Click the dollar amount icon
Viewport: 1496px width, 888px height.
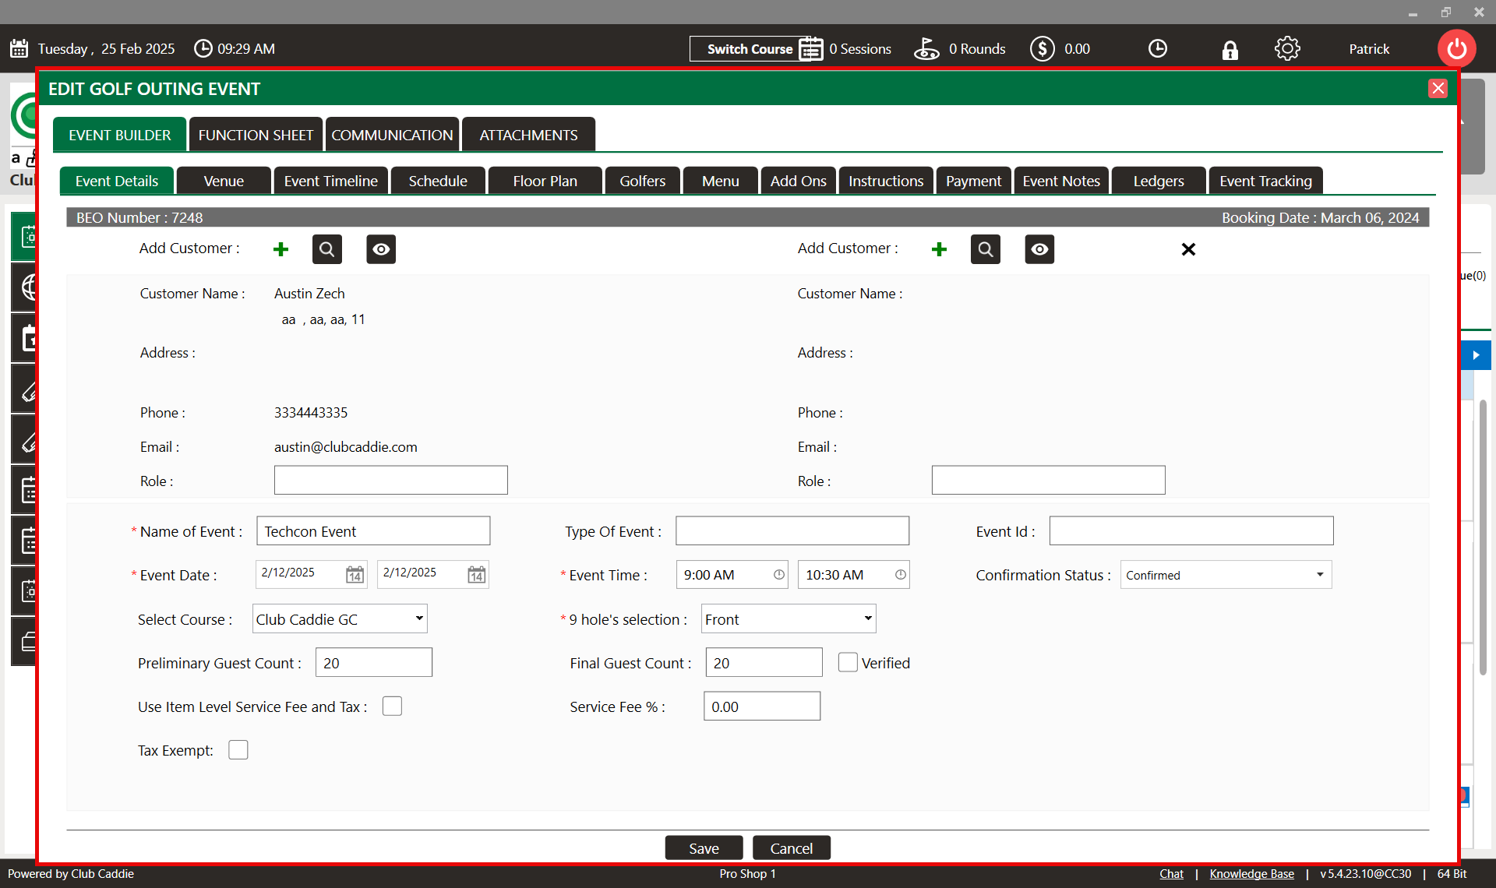(x=1043, y=49)
